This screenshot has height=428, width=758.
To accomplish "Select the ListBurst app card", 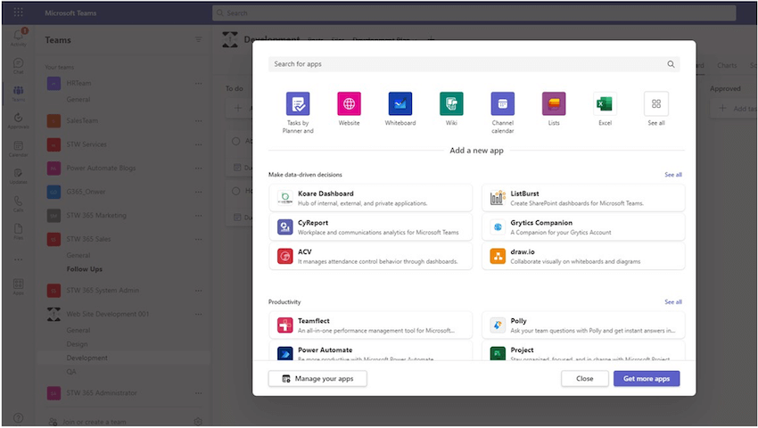I will pyautogui.click(x=583, y=198).
